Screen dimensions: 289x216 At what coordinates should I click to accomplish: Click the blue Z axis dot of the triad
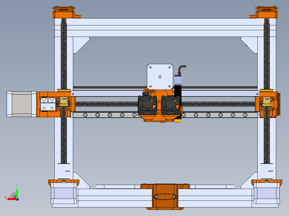[17, 199]
